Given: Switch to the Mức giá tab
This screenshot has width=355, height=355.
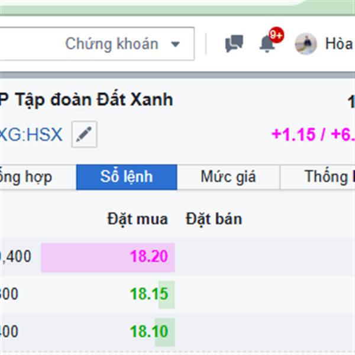Looking at the screenshot, I should click(x=228, y=177).
